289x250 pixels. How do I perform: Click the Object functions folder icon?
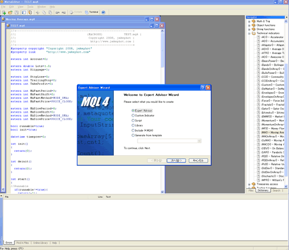point(254,25)
